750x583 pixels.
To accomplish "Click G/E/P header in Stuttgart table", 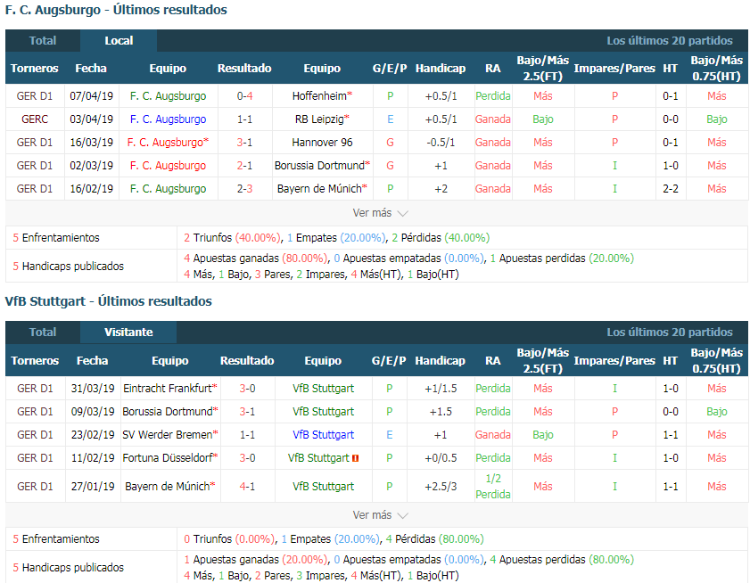I will click(389, 361).
